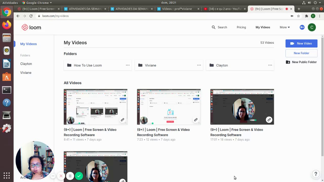Show applications grid in Ubuntu dock

click(x=7, y=175)
